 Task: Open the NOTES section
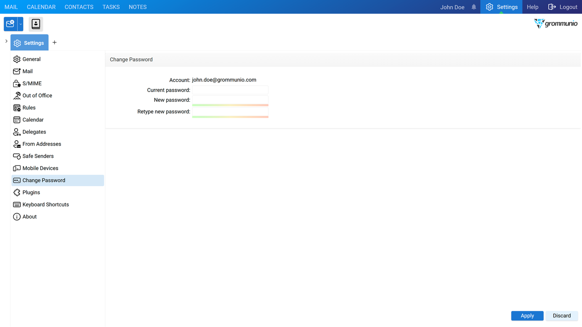coord(138,7)
